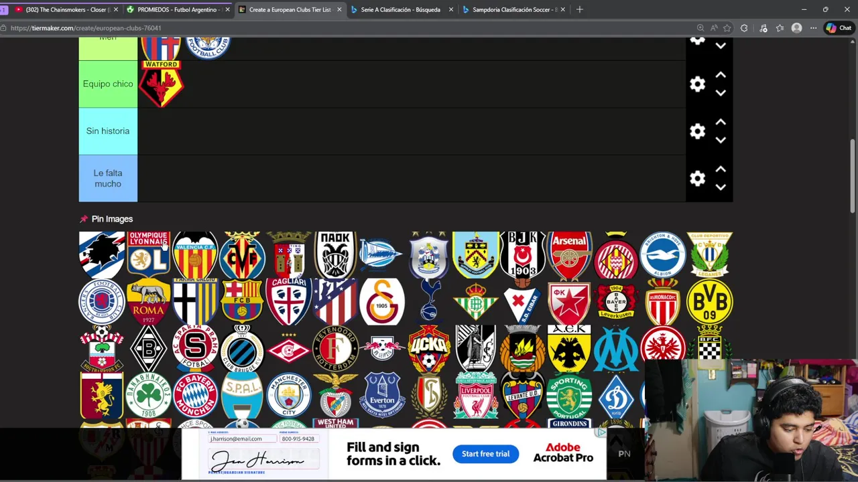Open the browser extensions menu
The height and width of the screenshot is (482, 858).
click(744, 28)
